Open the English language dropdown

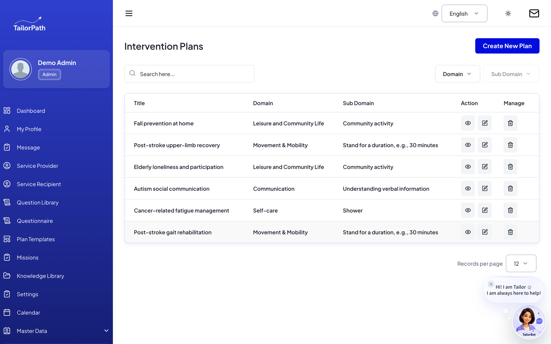click(x=464, y=13)
